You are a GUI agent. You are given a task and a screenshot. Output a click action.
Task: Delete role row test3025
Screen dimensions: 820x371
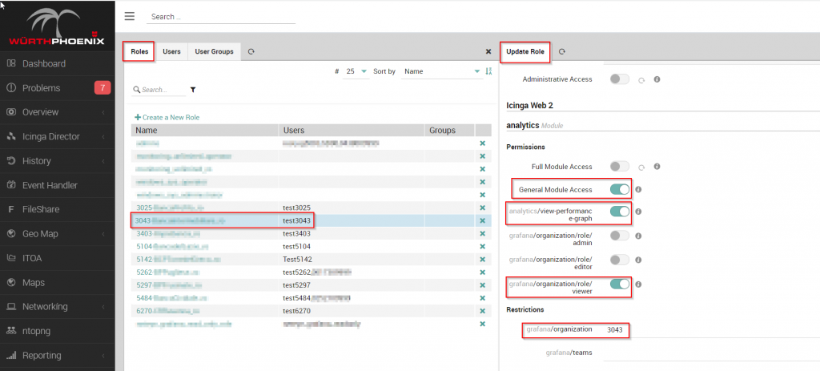coord(483,208)
